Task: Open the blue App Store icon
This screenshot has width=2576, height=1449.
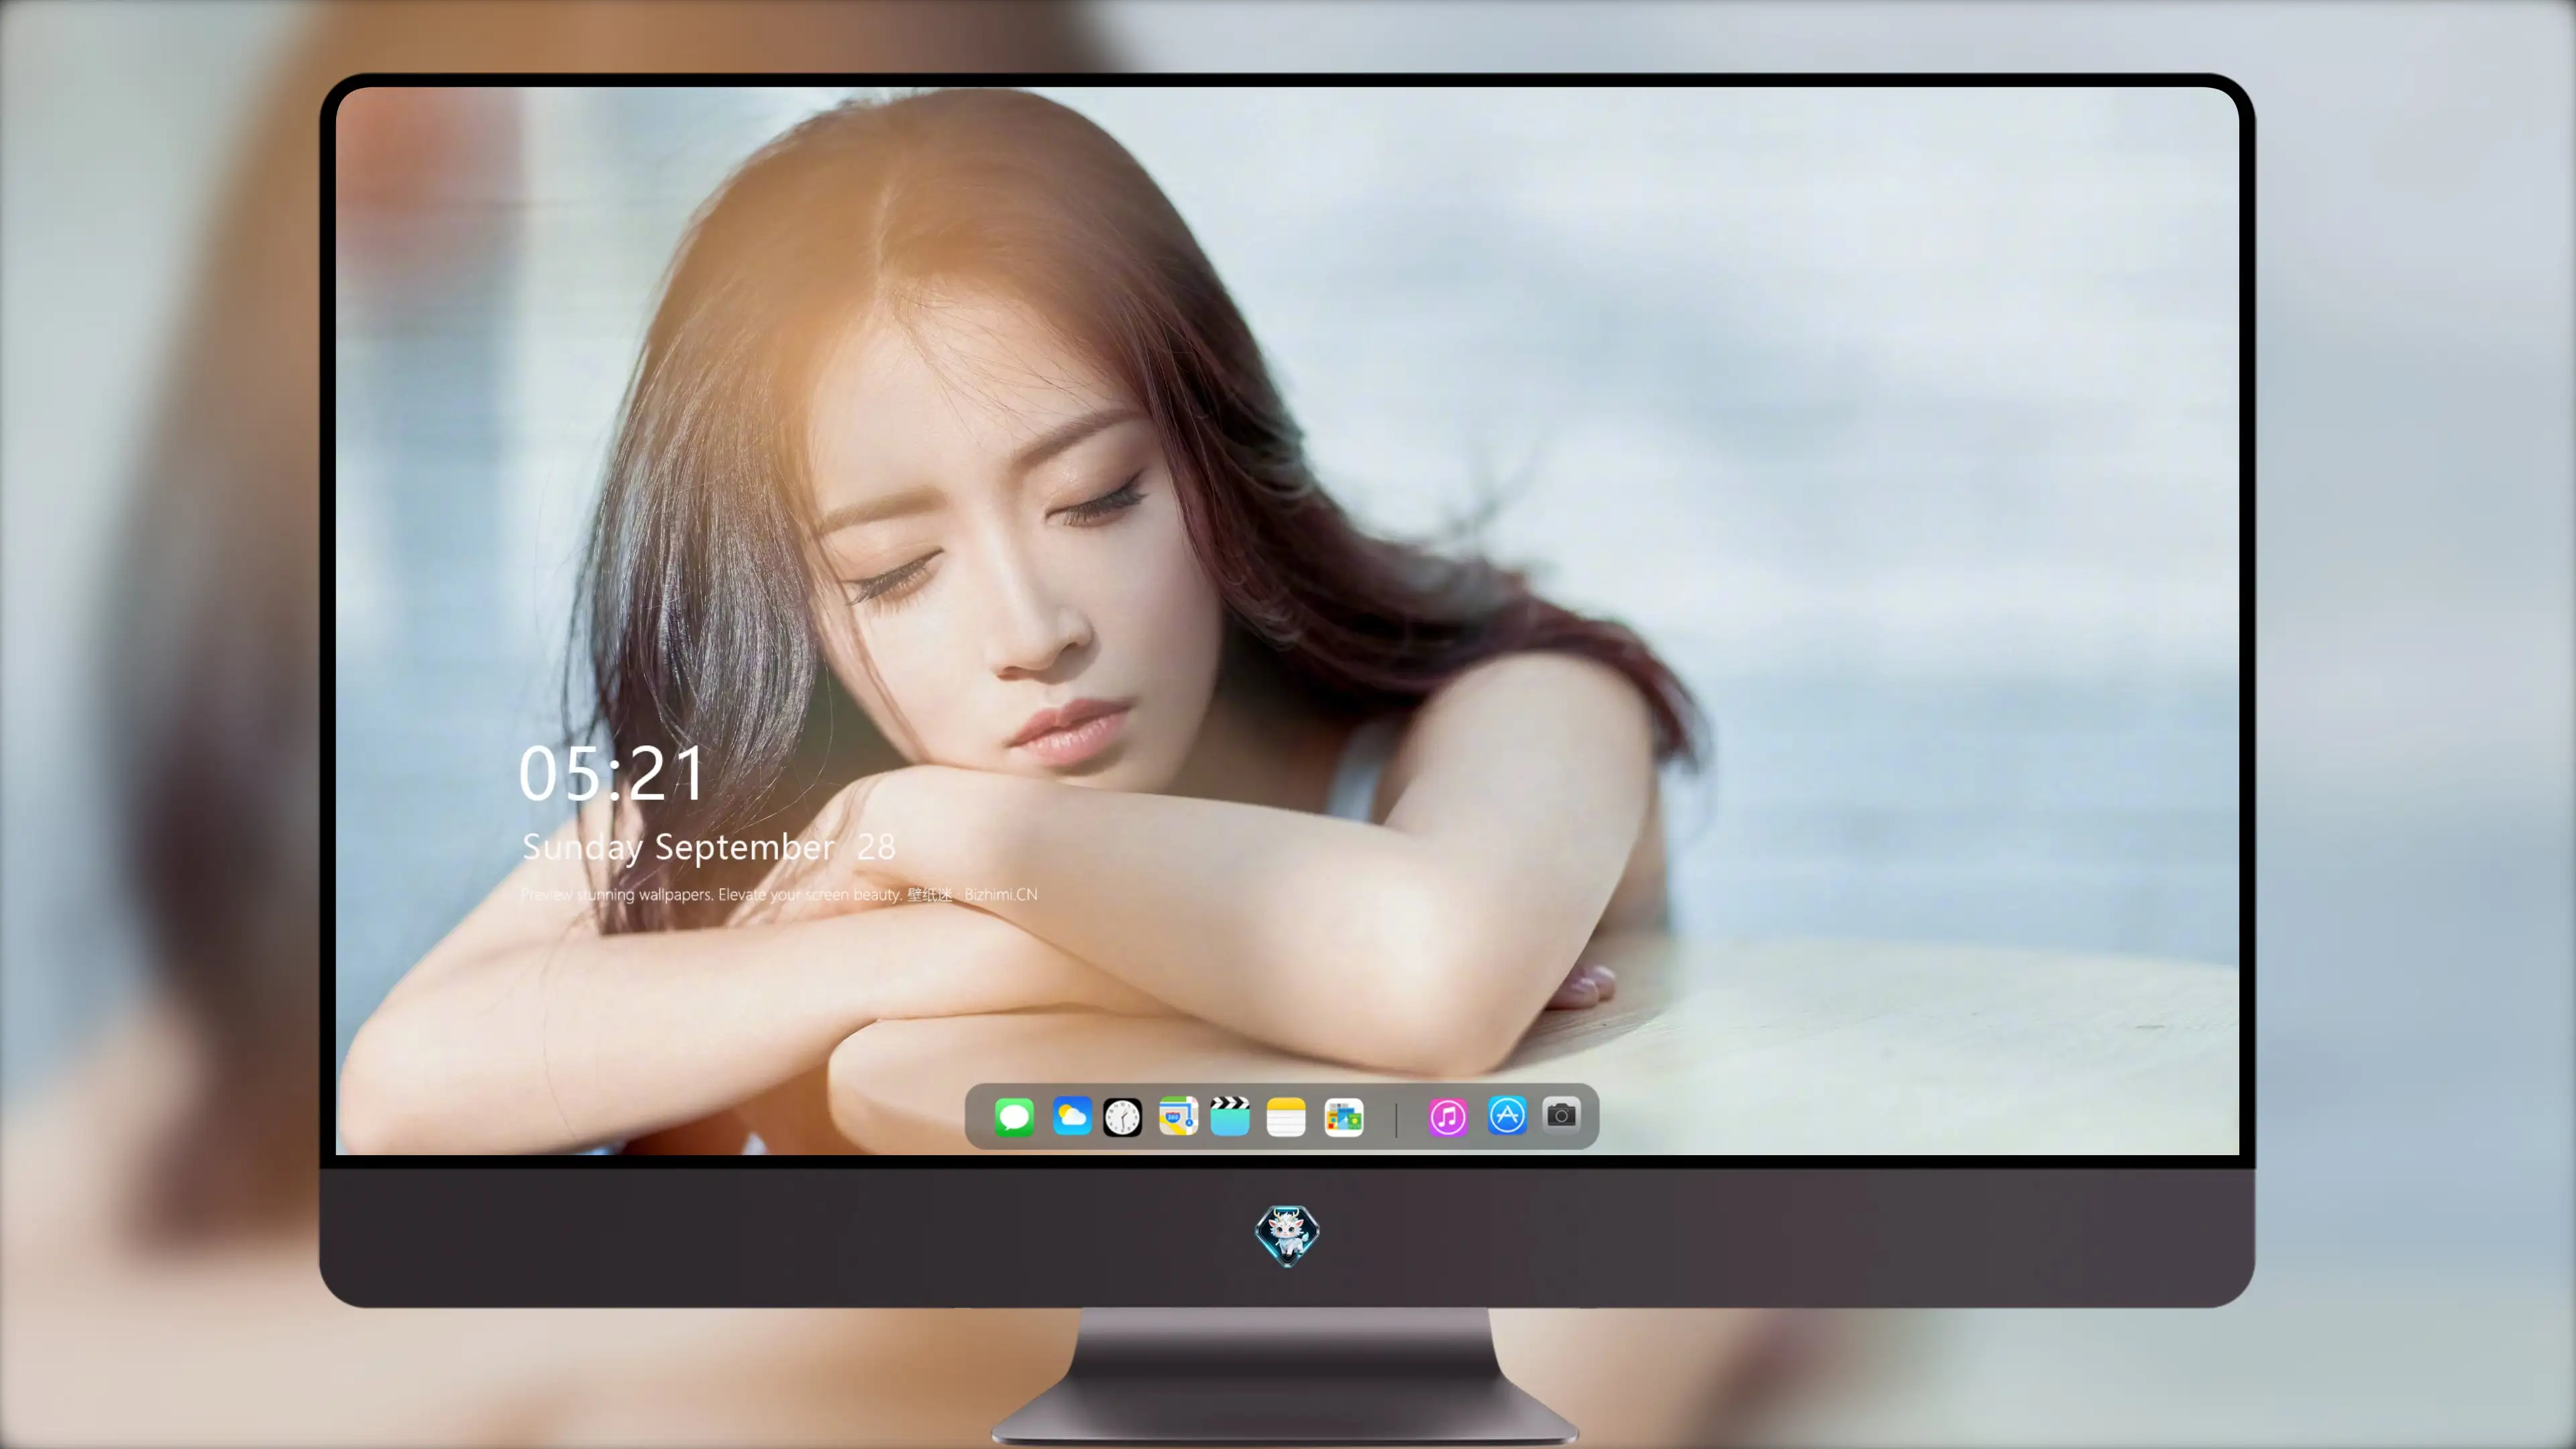Action: pyautogui.click(x=1507, y=1115)
